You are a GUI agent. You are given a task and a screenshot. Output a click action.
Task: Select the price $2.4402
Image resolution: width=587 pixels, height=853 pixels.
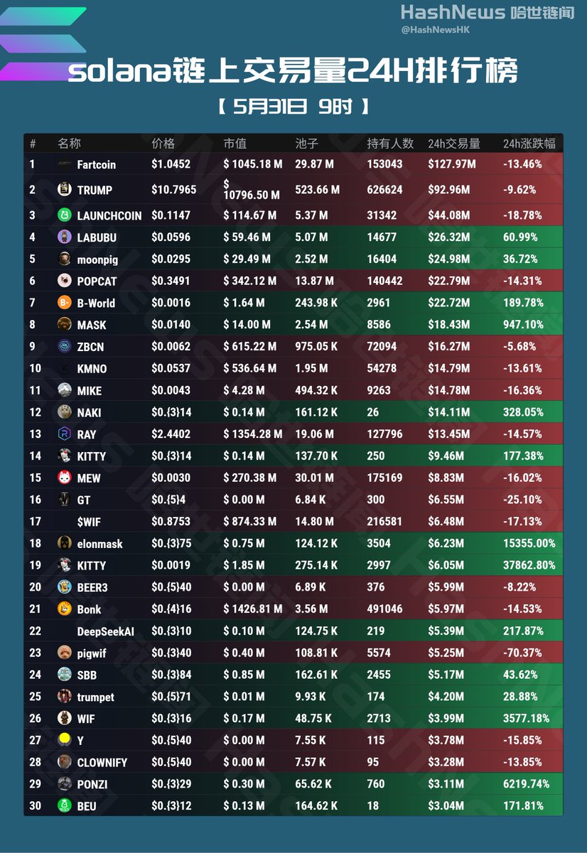click(171, 434)
